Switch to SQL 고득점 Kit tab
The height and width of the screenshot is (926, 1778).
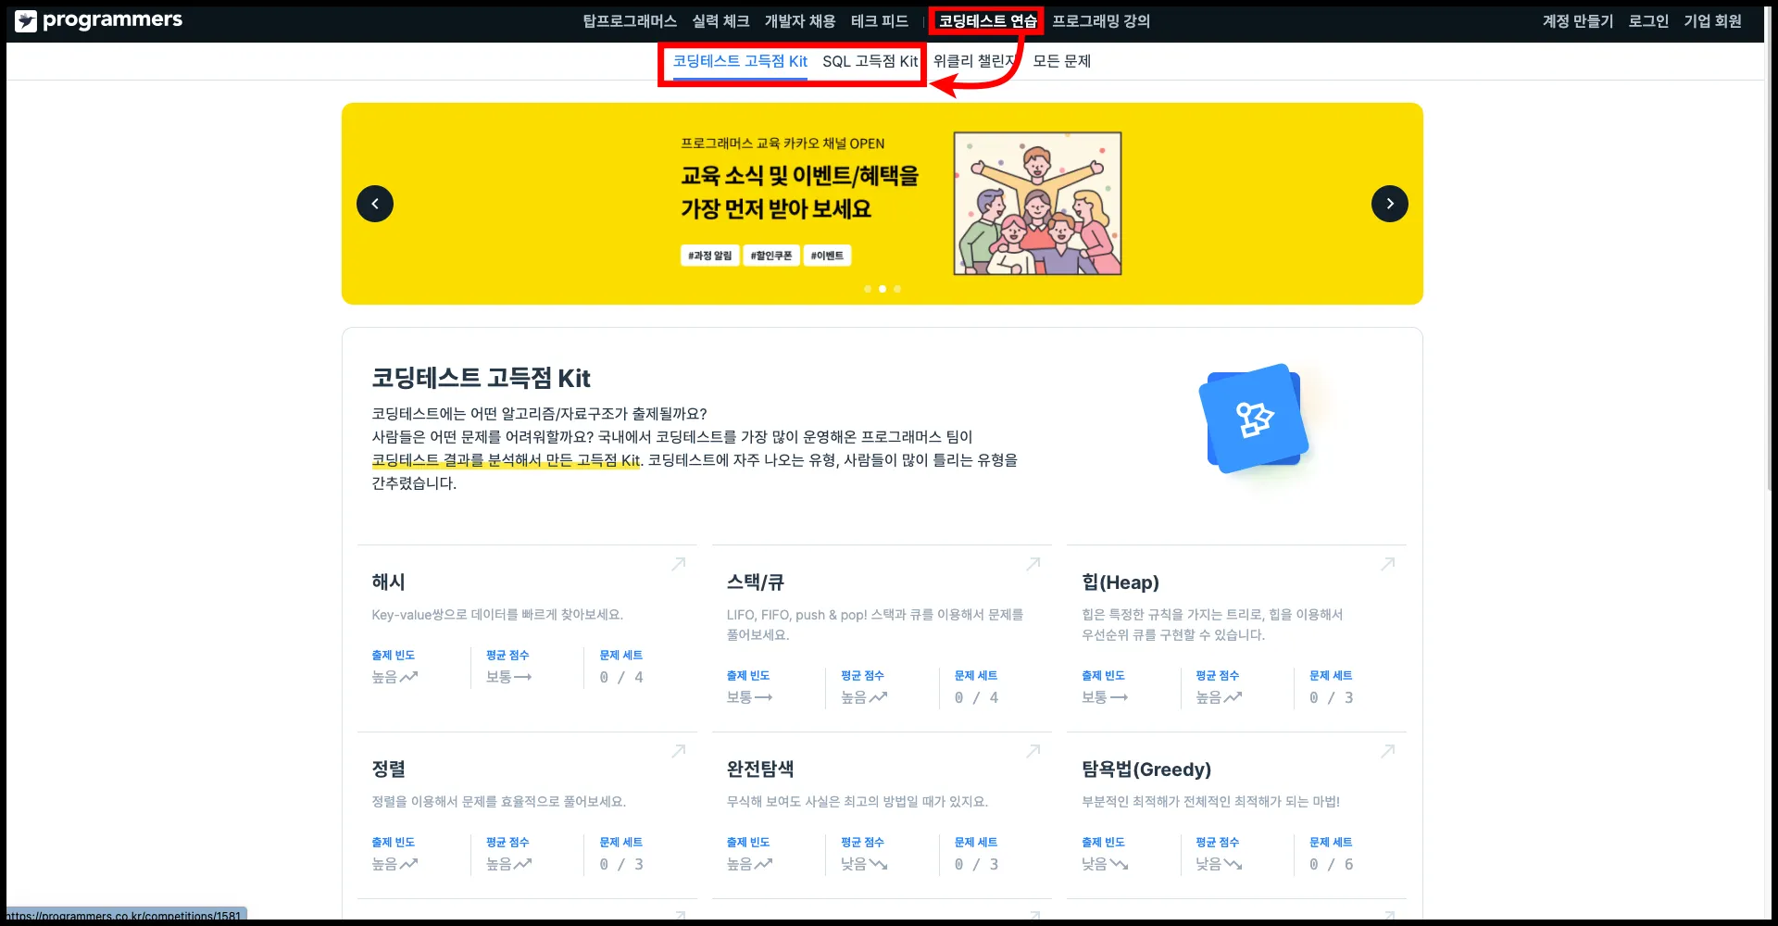pyautogui.click(x=870, y=61)
